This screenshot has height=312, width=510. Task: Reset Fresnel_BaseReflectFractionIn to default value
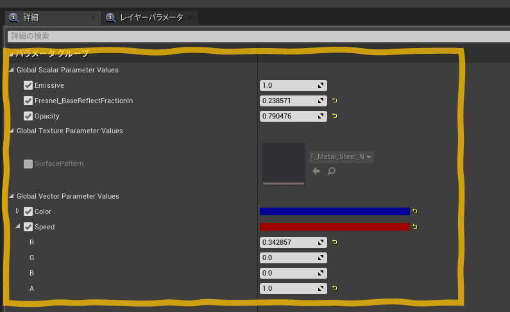pos(335,101)
